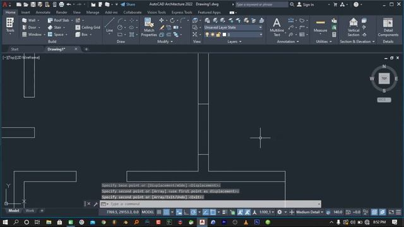The height and width of the screenshot is (227, 404).
Task: Click the Match Properties tool
Action: pos(149,27)
